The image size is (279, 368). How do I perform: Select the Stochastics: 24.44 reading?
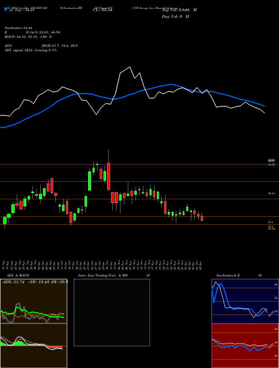pos(18,28)
